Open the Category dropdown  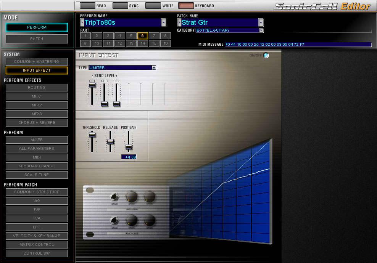point(261,30)
